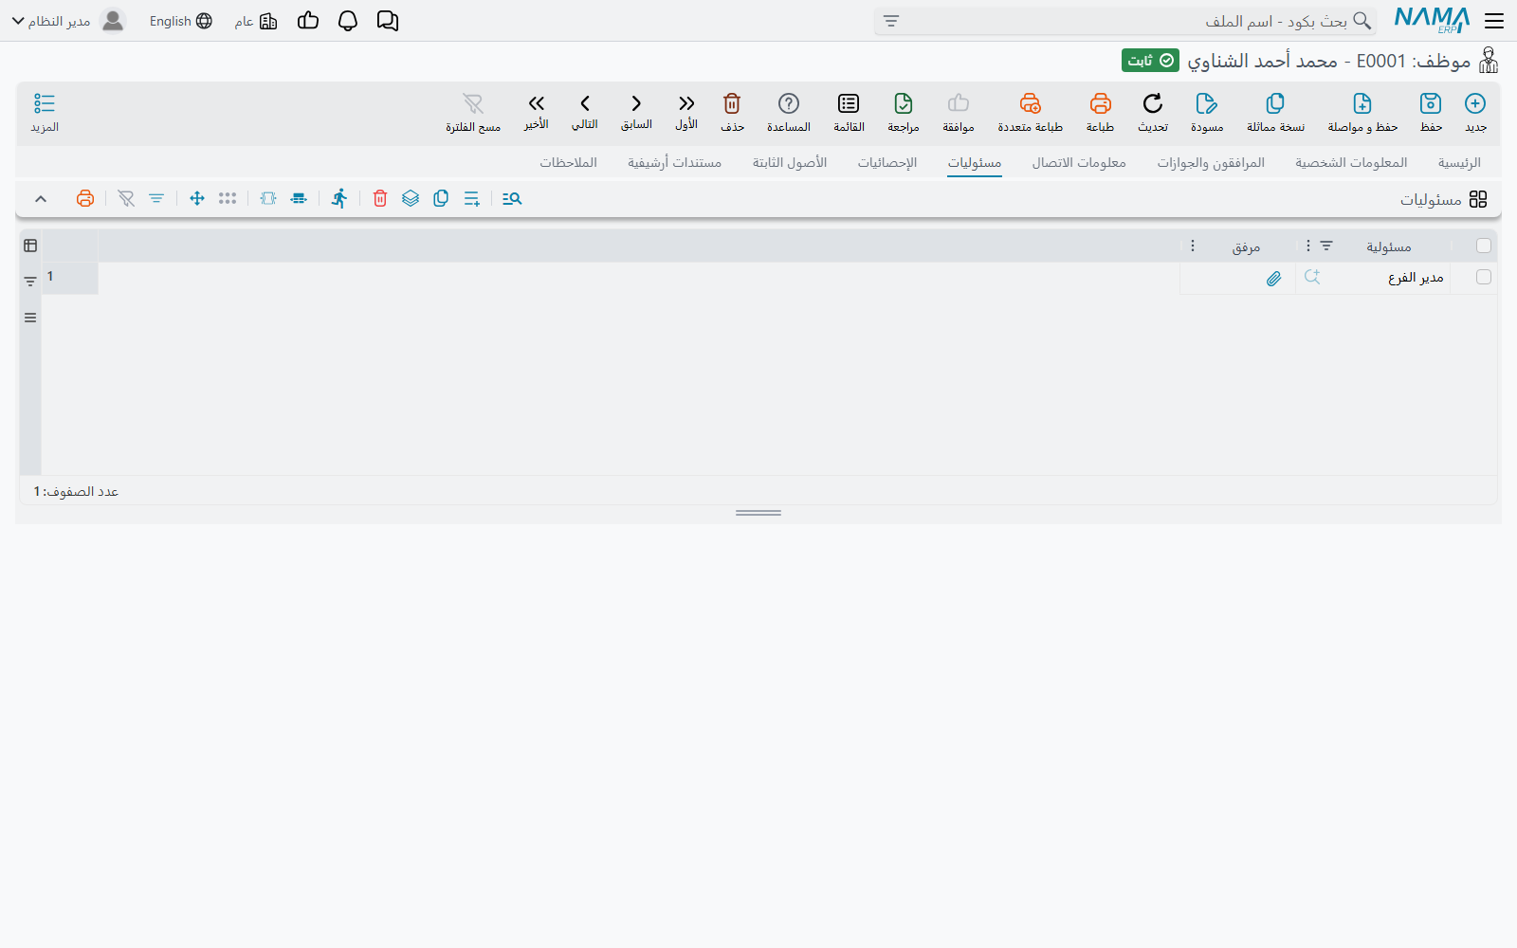Switch to المعلومات الشخصية tab
This screenshot has width=1517, height=948.
tap(1351, 162)
